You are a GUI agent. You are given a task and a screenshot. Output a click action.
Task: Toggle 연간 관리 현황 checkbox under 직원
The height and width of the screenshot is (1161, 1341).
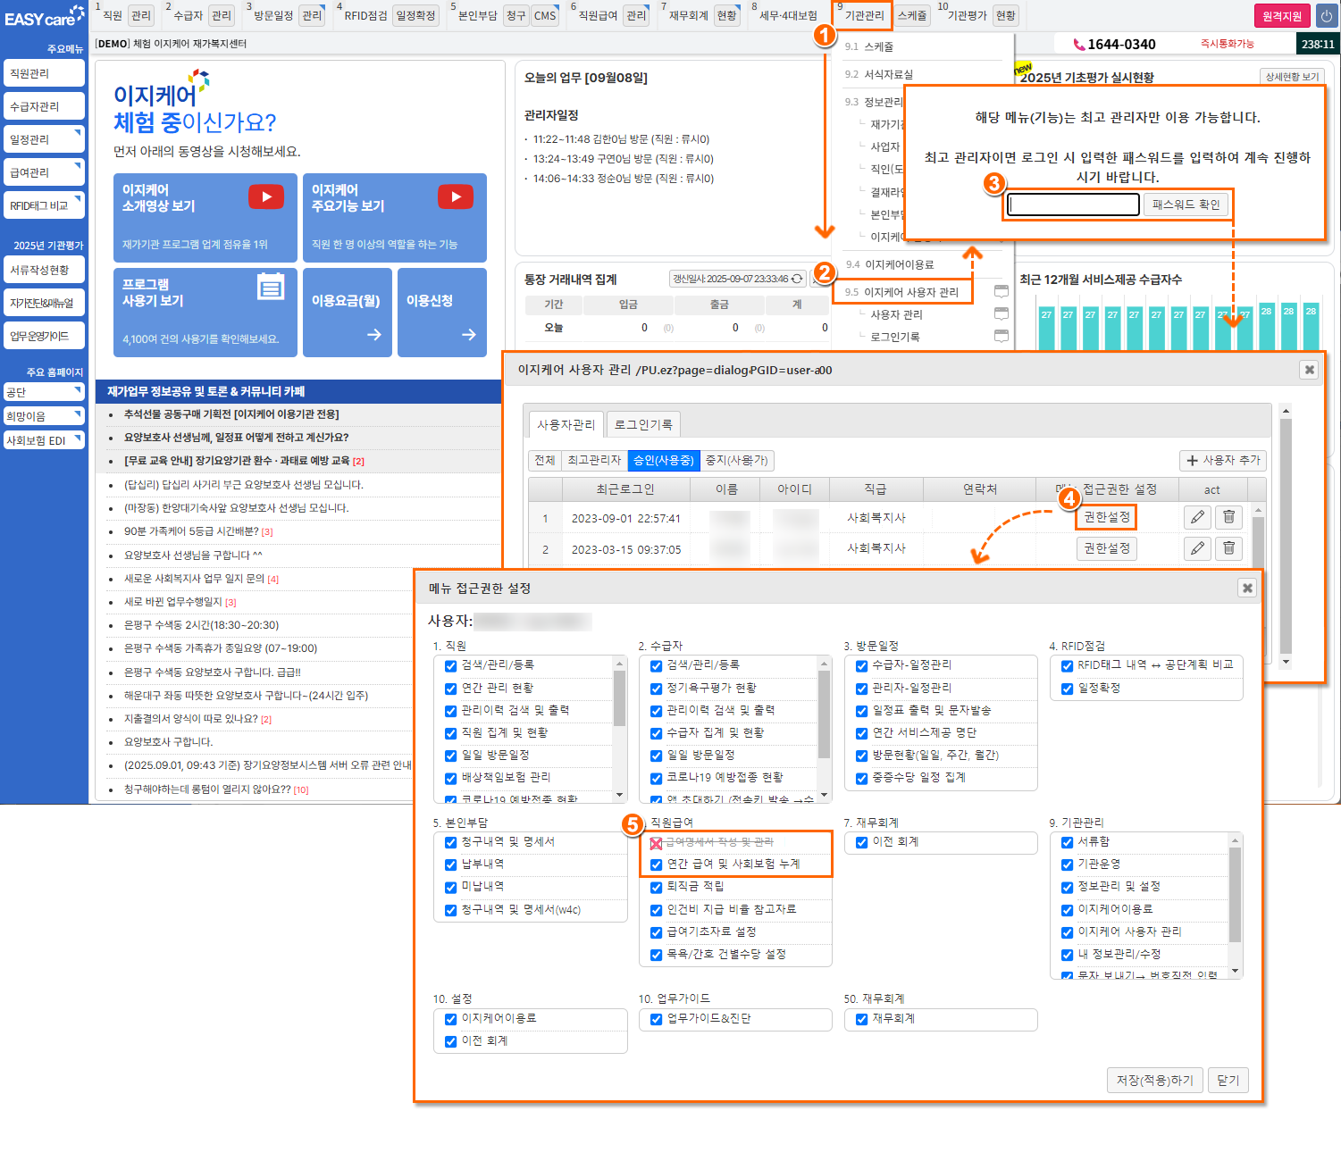(x=451, y=689)
